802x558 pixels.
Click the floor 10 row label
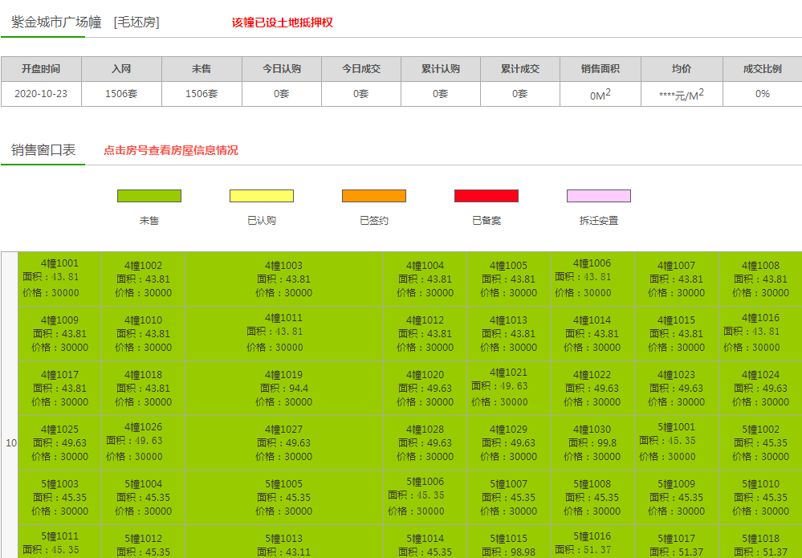tap(10, 443)
